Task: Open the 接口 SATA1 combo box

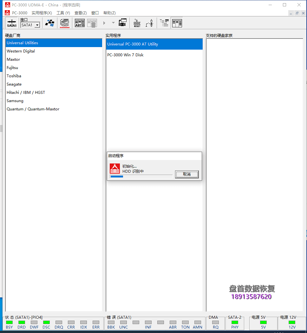Action: 30,25
